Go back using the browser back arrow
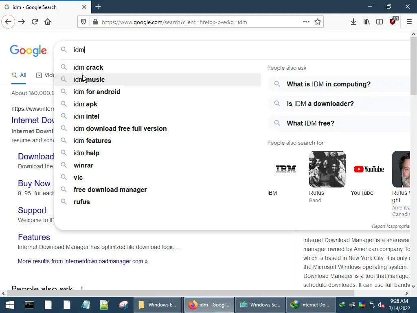417x313 pixels. [x=8, y=22]
